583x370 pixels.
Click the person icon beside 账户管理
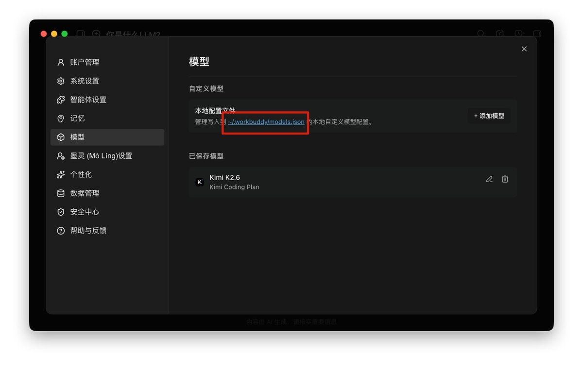61,62
